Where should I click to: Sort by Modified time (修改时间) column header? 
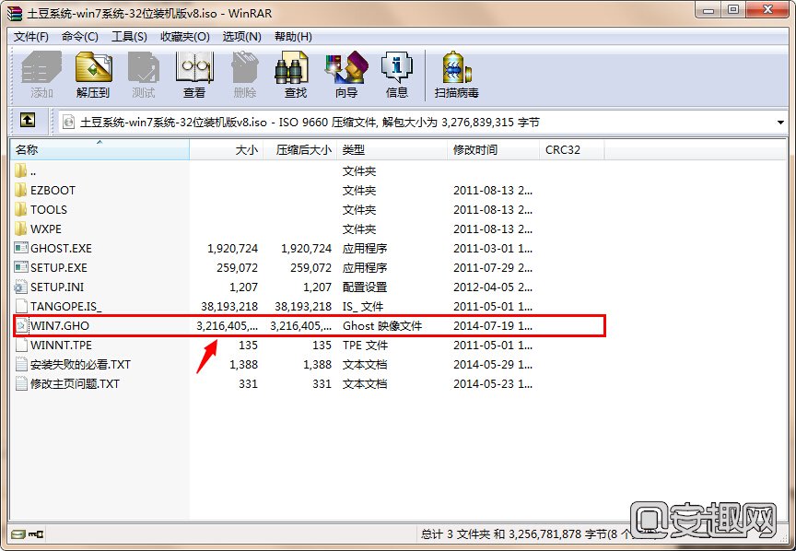click(x=475, y=149)
